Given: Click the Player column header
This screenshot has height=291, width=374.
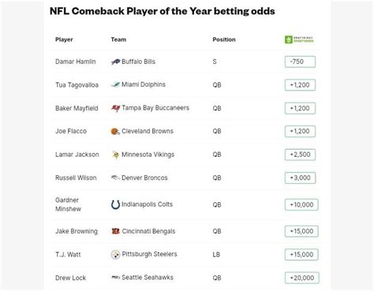Looking at the screenshot, I should pos(64,39).
